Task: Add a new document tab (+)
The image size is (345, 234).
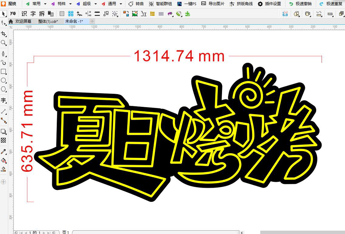Action: click(x=92, y=21)
